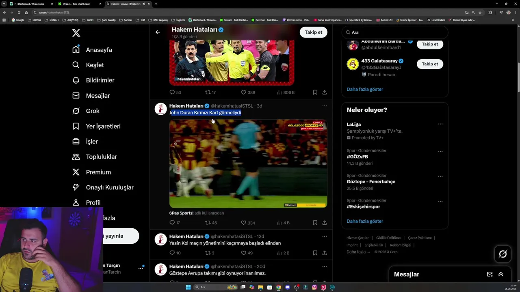Click the X logo in sidebar
Screen dimensions: 520x292
click(x=76, y=33)
